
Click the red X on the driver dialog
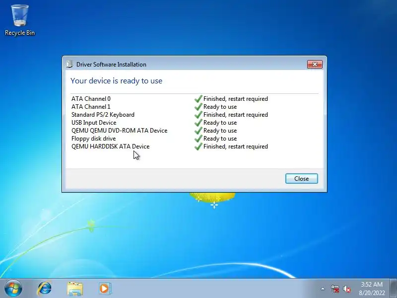[315, 65]
